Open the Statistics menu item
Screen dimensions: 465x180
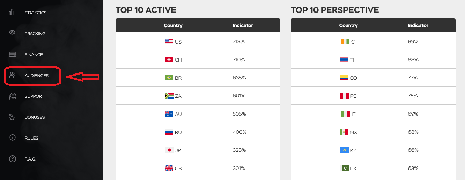36,13
